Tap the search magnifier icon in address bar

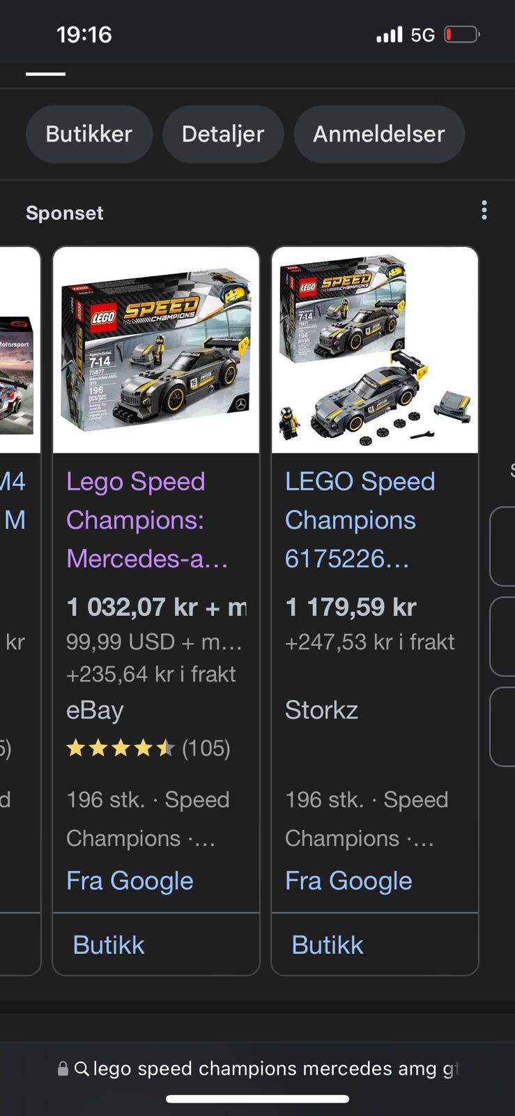click(x=82, y=1069)
